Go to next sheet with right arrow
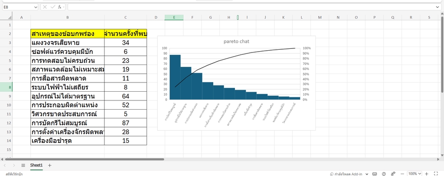Viewport: 444px width, 176px height. tap(13, 165)
